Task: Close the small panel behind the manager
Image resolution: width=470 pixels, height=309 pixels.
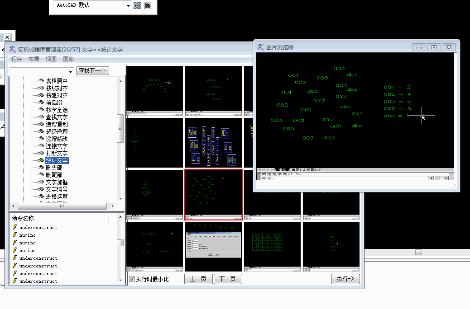Action: [7, 37]
